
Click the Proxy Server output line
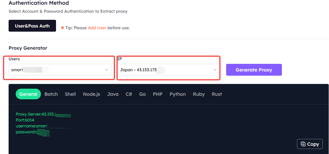click(43, 114)
